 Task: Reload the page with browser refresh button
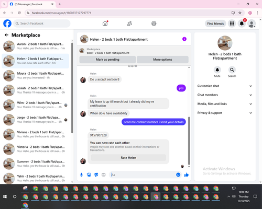coord(19,13)
